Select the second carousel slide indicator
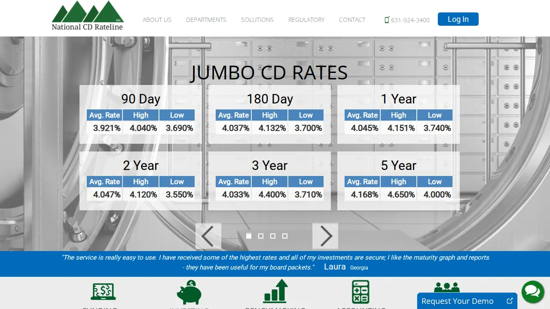 coord(261,236)
